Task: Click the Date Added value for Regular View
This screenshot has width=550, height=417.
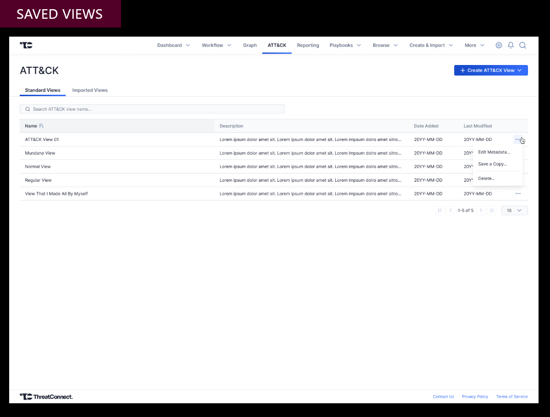Action: coord(428,180)
